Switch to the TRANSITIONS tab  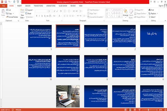pos(38,6)
